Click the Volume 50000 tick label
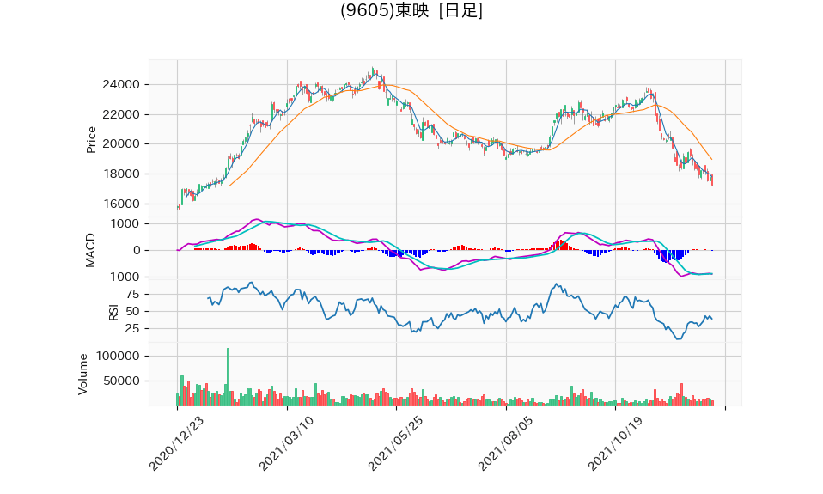This screenshot has width=823, height=494. tap(121, 381)
